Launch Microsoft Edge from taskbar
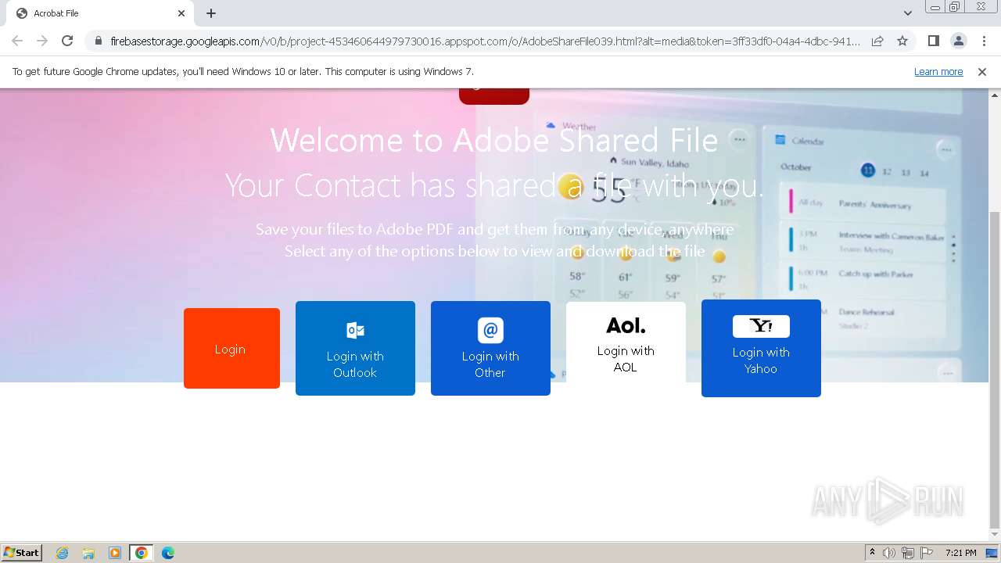The image size is (1001, 563). click(x=168, y=553)
